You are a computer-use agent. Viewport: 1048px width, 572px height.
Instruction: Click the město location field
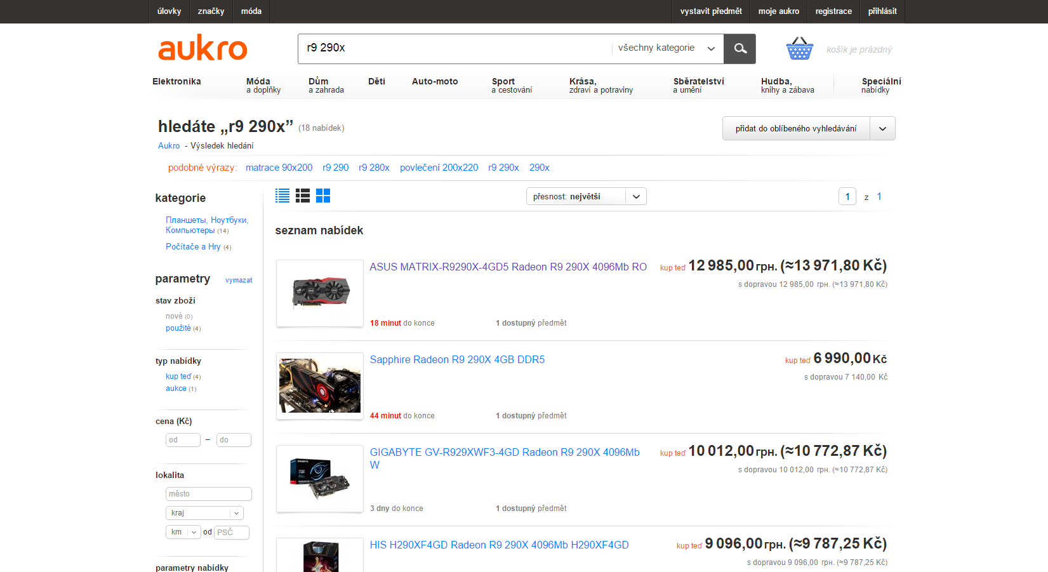click(209, 494)
